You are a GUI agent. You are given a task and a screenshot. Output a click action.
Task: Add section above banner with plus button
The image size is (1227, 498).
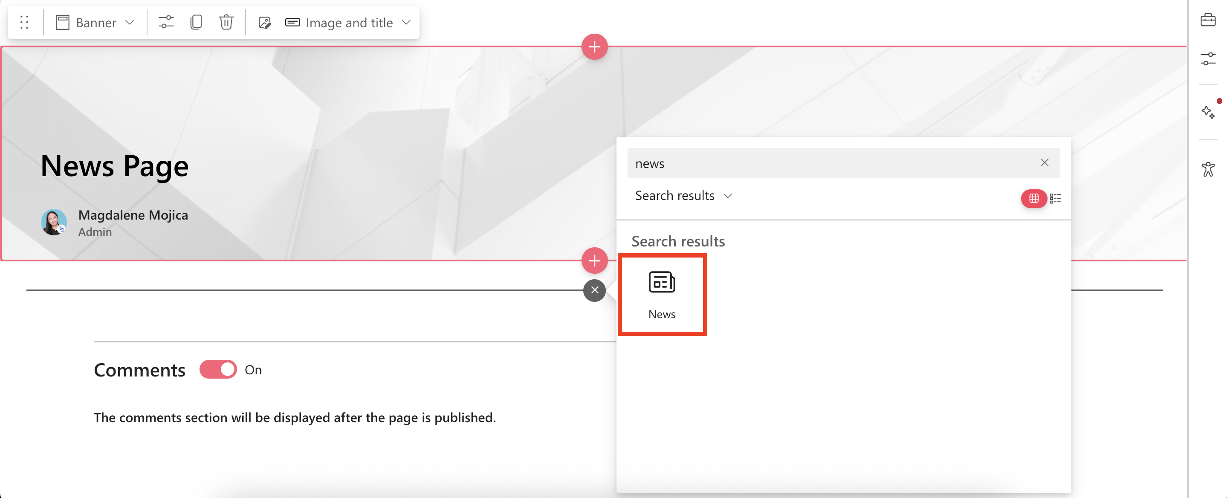pyautogui.click(x=594, y=47)
